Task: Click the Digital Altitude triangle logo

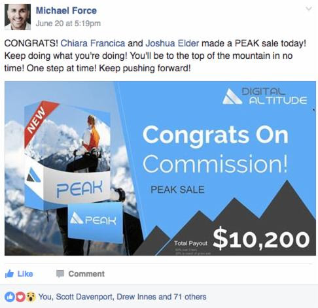Action: click(x=232, y=96)
